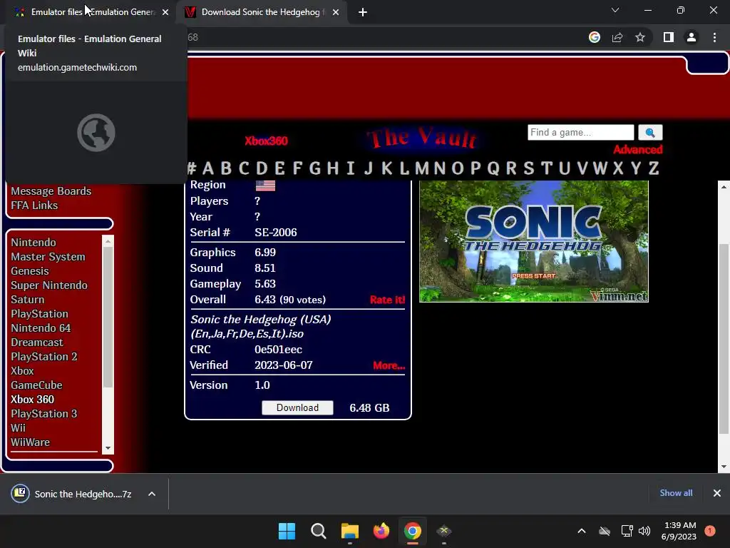Click the Download button for the game
730x548 pixels.
297,407
